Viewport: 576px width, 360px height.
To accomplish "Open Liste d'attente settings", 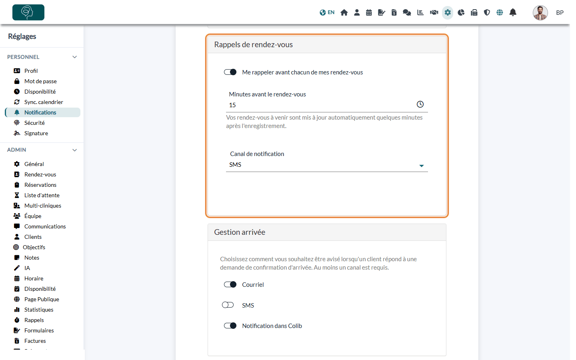I will (43, 195).
